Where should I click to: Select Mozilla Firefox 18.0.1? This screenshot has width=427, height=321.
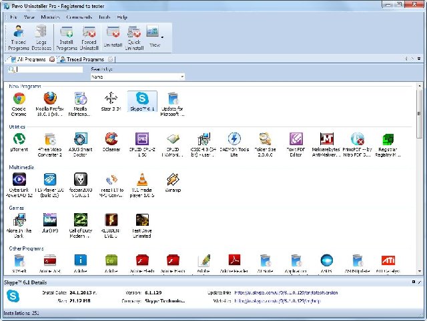point(50,105)
